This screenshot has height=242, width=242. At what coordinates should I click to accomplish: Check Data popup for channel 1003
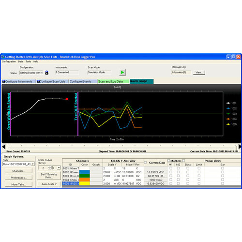pyautogui.click(x=188, y=176)
